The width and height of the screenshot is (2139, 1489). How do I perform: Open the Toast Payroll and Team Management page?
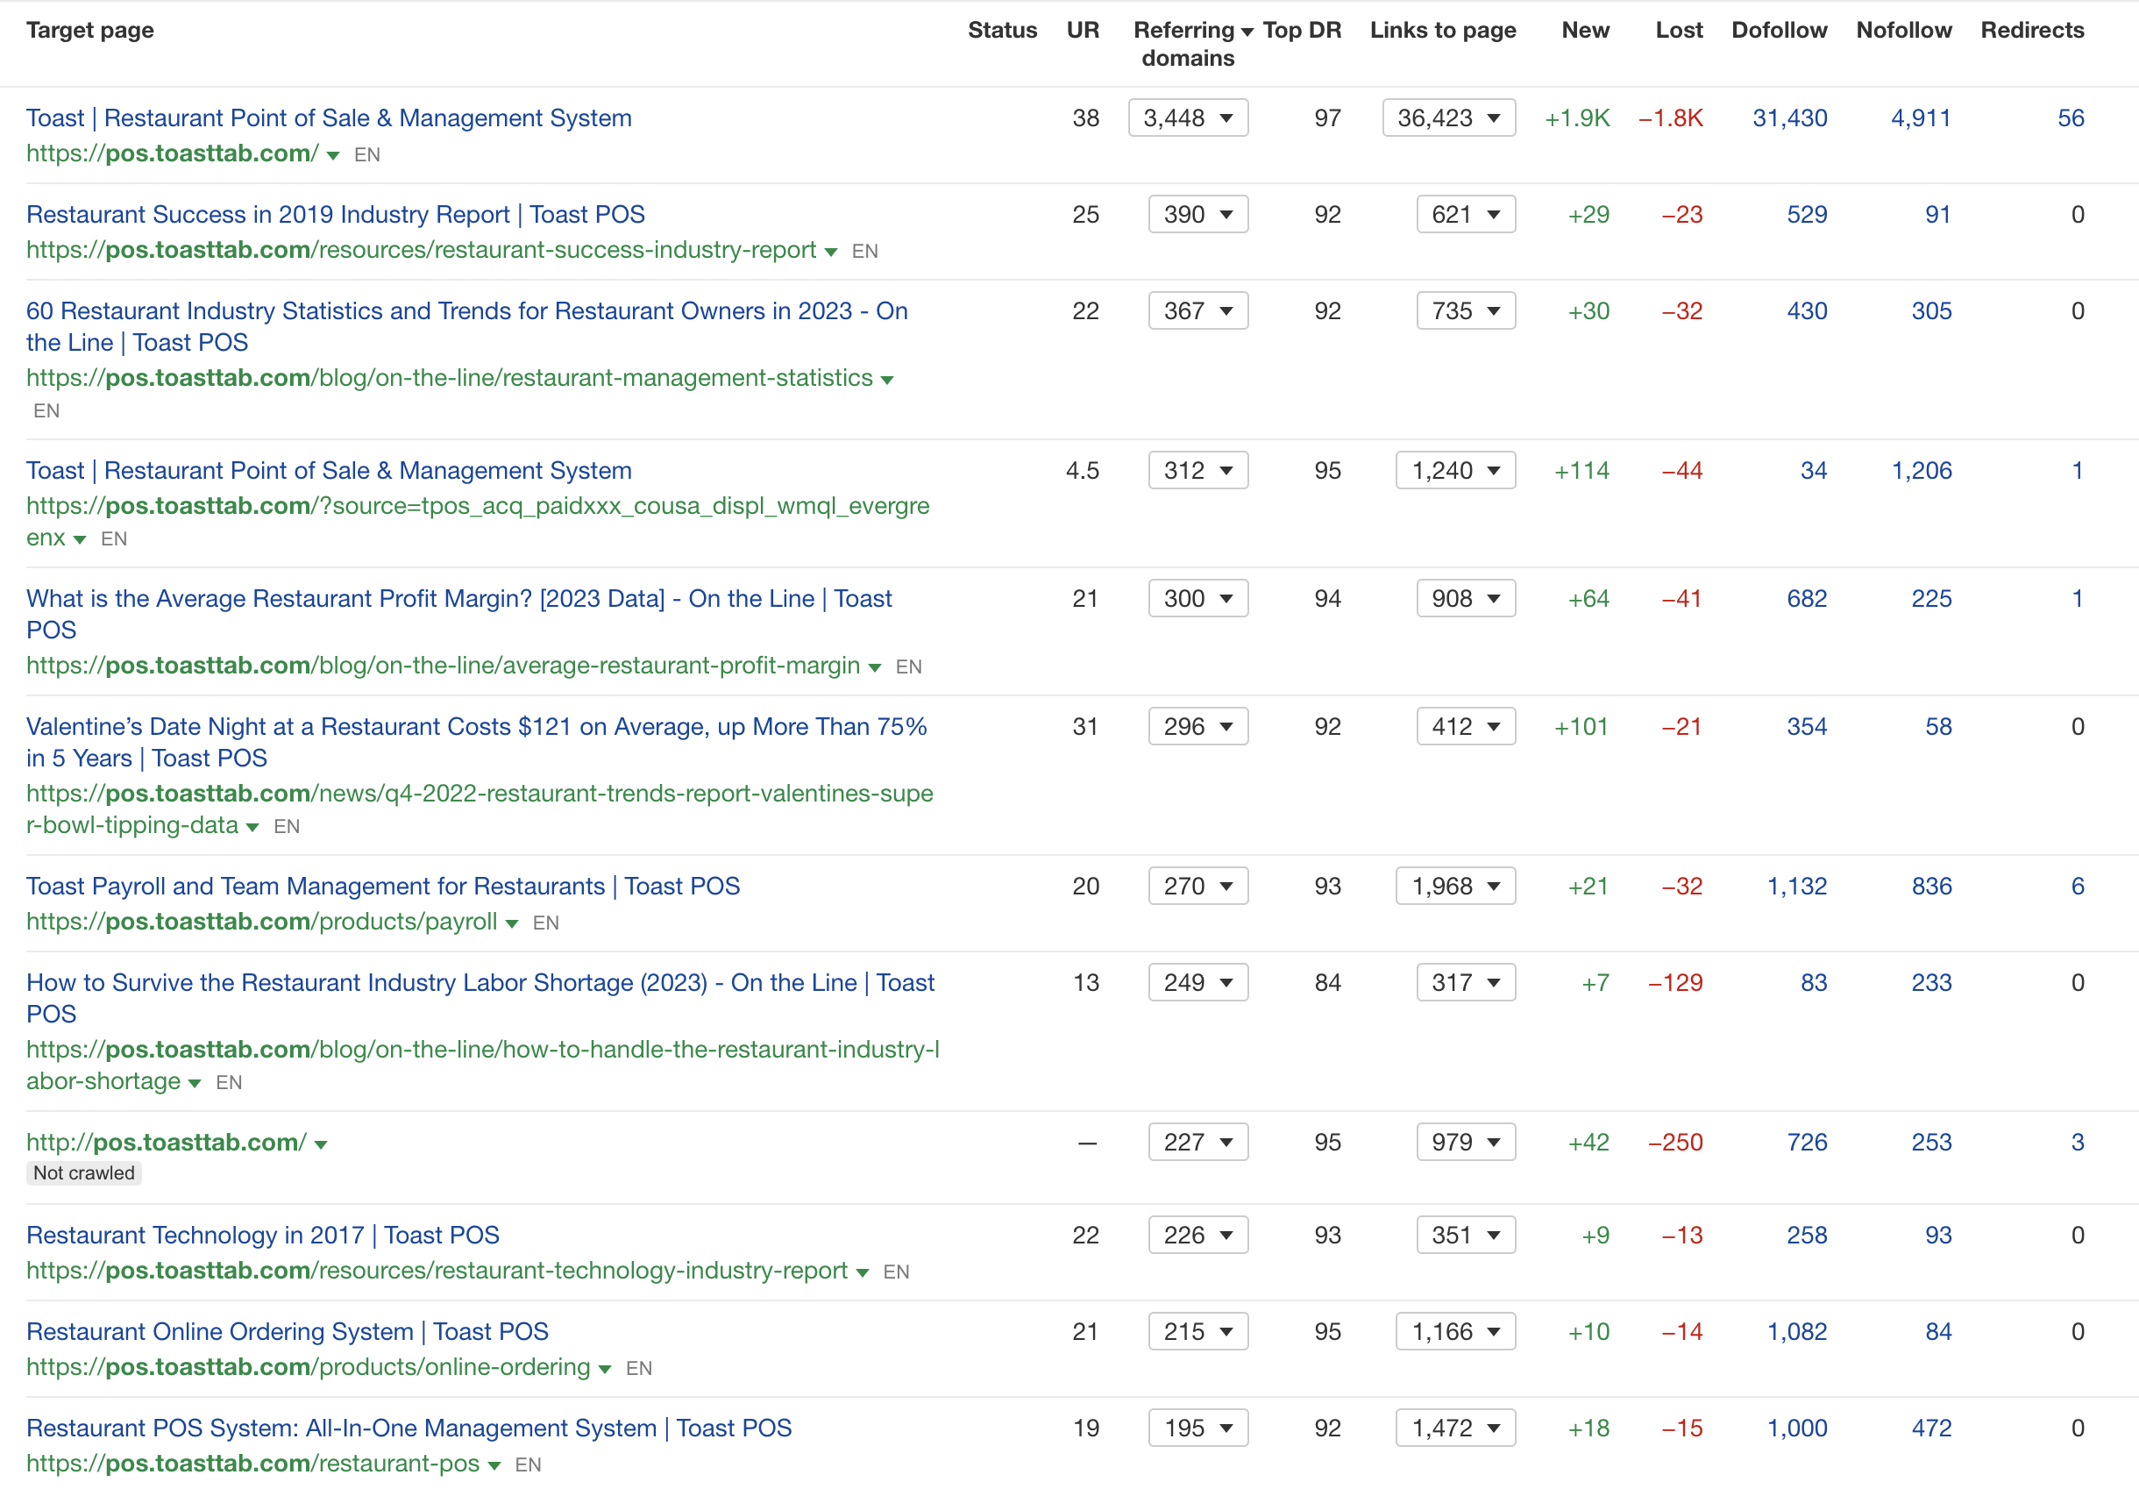(383, 887)
